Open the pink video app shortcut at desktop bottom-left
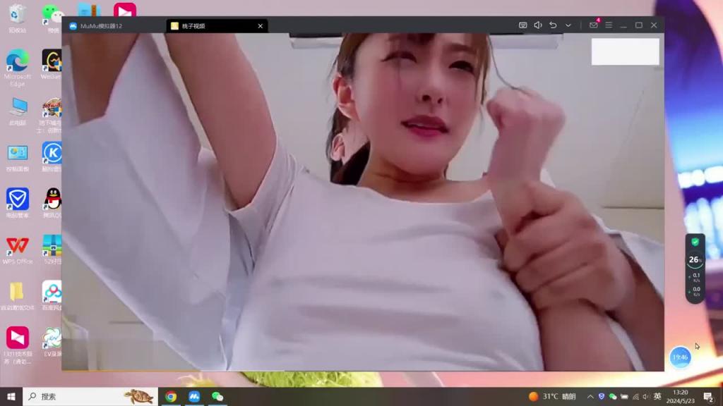723x406 pixels. coord(18,345)
